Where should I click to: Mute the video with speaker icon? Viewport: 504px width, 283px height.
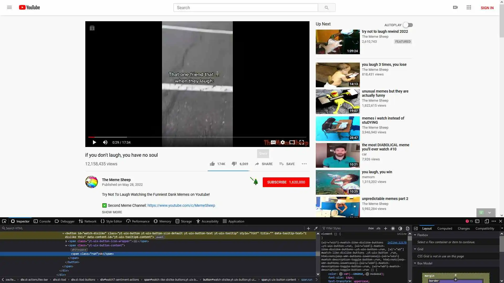(105, 142)
